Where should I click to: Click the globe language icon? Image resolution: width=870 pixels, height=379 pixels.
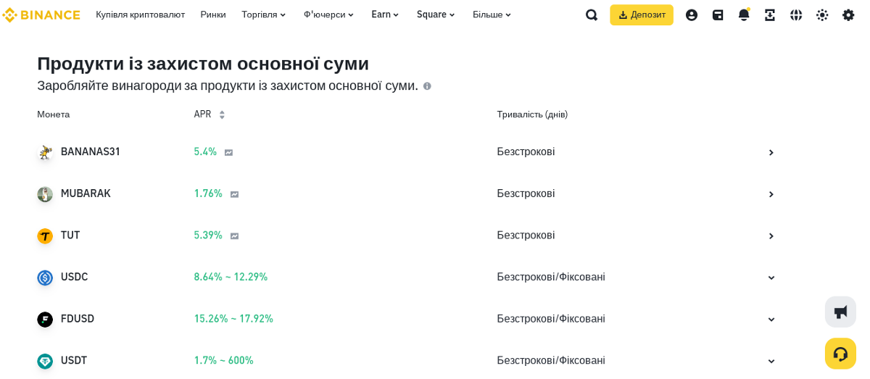pos(796,14)
